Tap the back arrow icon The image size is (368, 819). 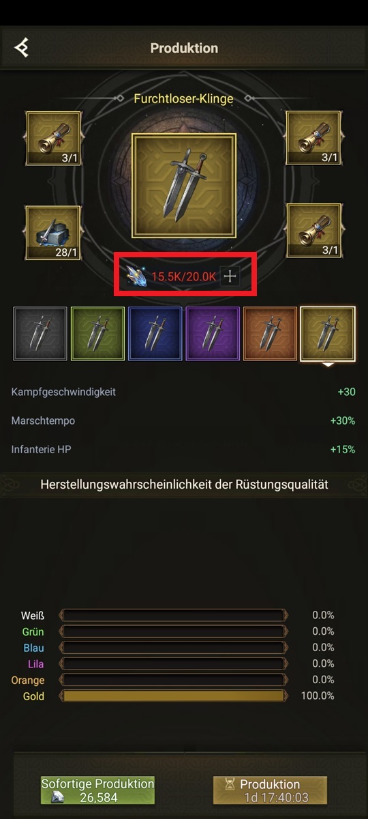22,48
